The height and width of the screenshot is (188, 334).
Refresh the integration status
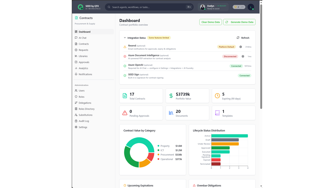[x=243, y=38]
